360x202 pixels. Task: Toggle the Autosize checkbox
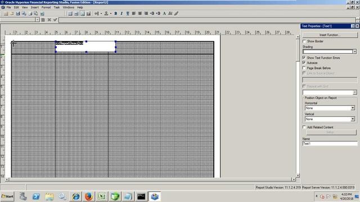pos(304,62)
